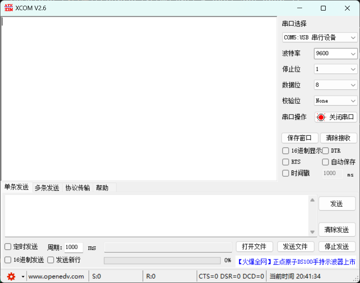This screenshot has width=360, height=283.
Task: Click the 停止发送 stop send button
Action: [x=337, y=247]
